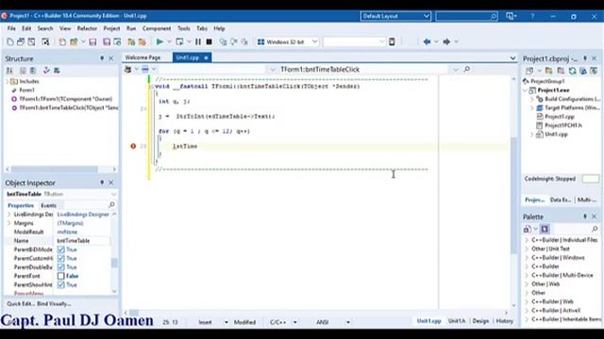Switch to the Events tab in Object Inspector

tap(48, 205)
